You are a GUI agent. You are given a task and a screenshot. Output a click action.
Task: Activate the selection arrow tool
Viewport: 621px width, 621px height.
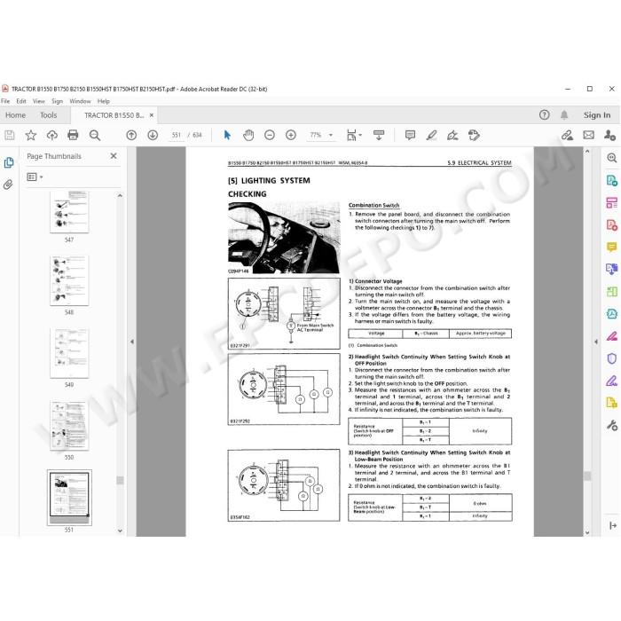[x=227, y=136]
